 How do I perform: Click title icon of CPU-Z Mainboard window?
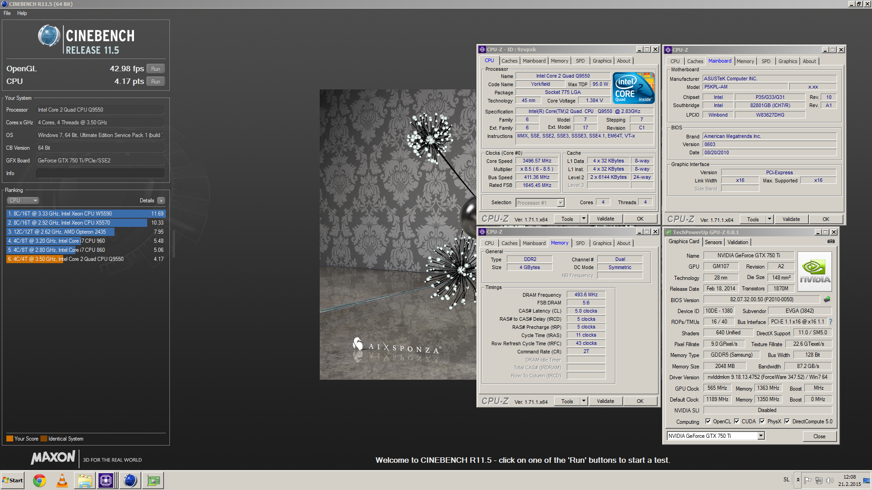pos(668,50)
